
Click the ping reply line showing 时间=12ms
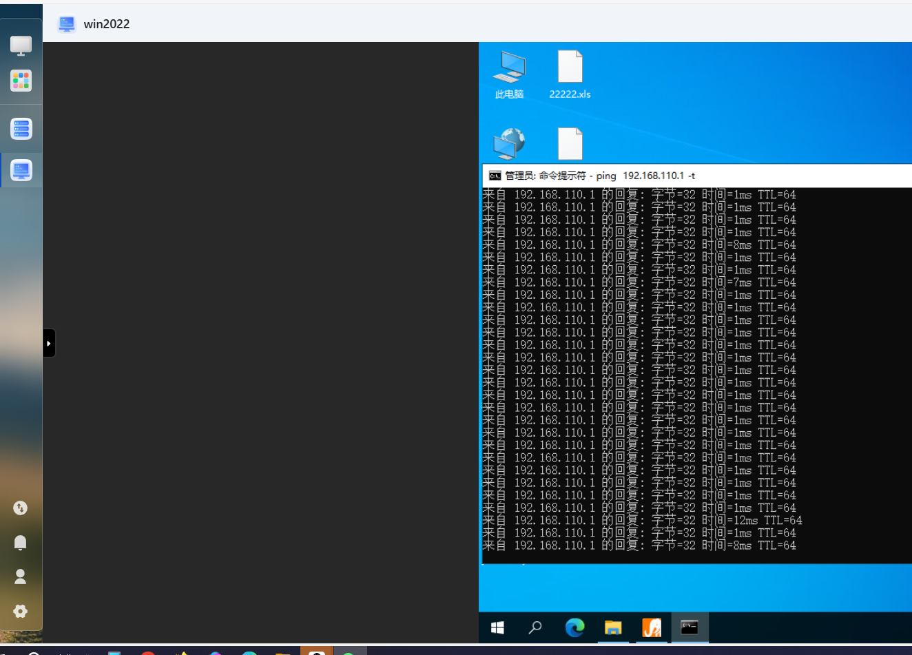tap(642, 521)
